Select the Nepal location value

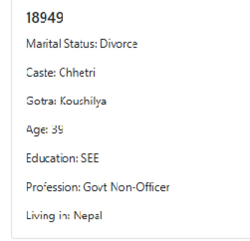pos(88,216)
